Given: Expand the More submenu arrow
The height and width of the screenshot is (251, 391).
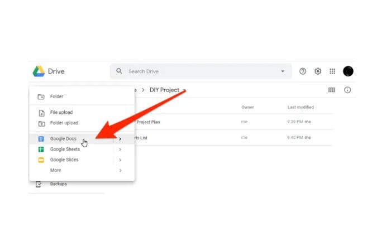Looking at the screenshot, I should tap(120, 170).
